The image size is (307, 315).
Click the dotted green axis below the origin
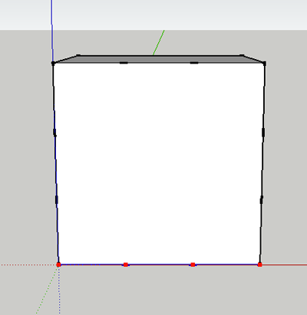click(x=47, y=290)
